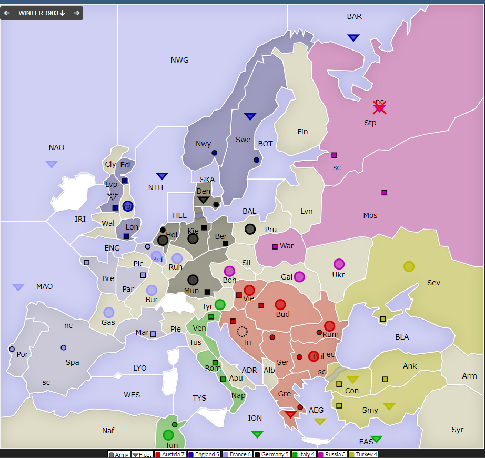The image size is (485, 458).
Task: Select the Turkish fleet in AEG
Action: (x=320, y=421)
